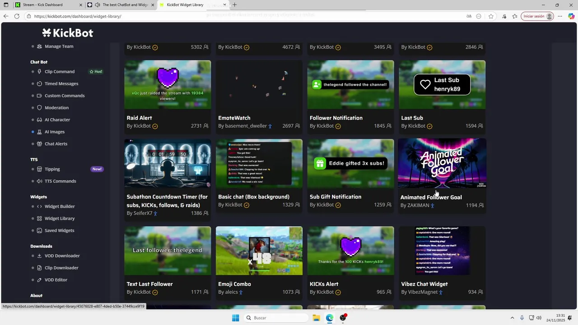Open the Raid Alert widget thumbnail
The height and width of the screenshot is (325, 578).
[168, 84]
